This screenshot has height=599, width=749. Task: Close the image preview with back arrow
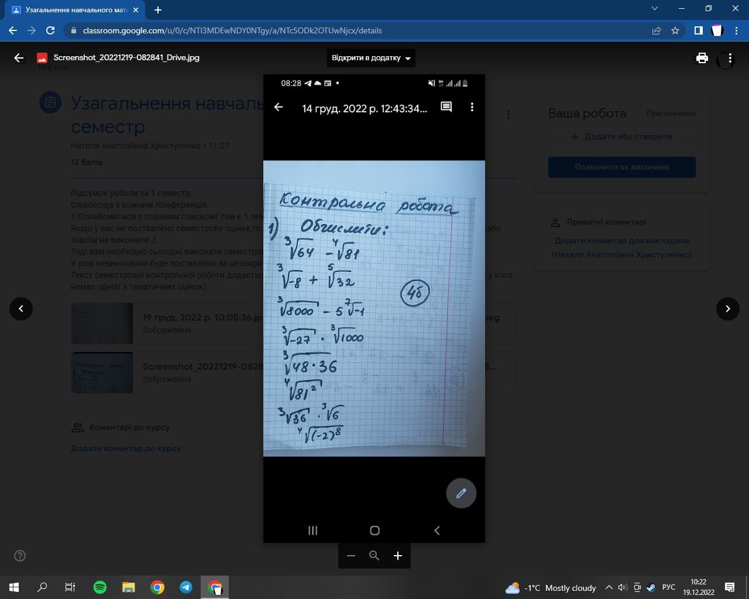[x=19, y=58]
